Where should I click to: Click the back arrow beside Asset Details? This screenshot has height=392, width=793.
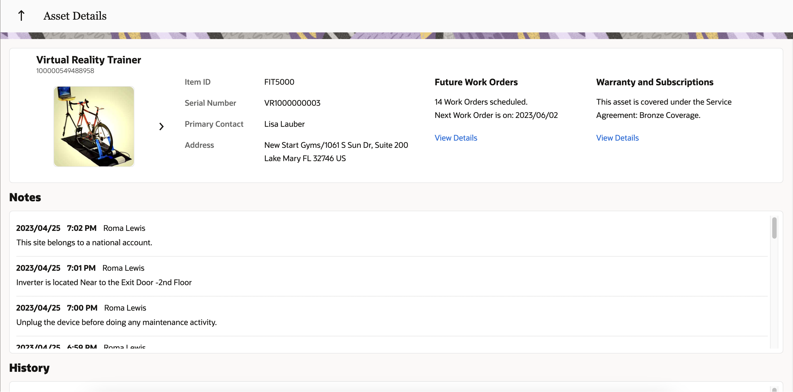coord(21,16)
